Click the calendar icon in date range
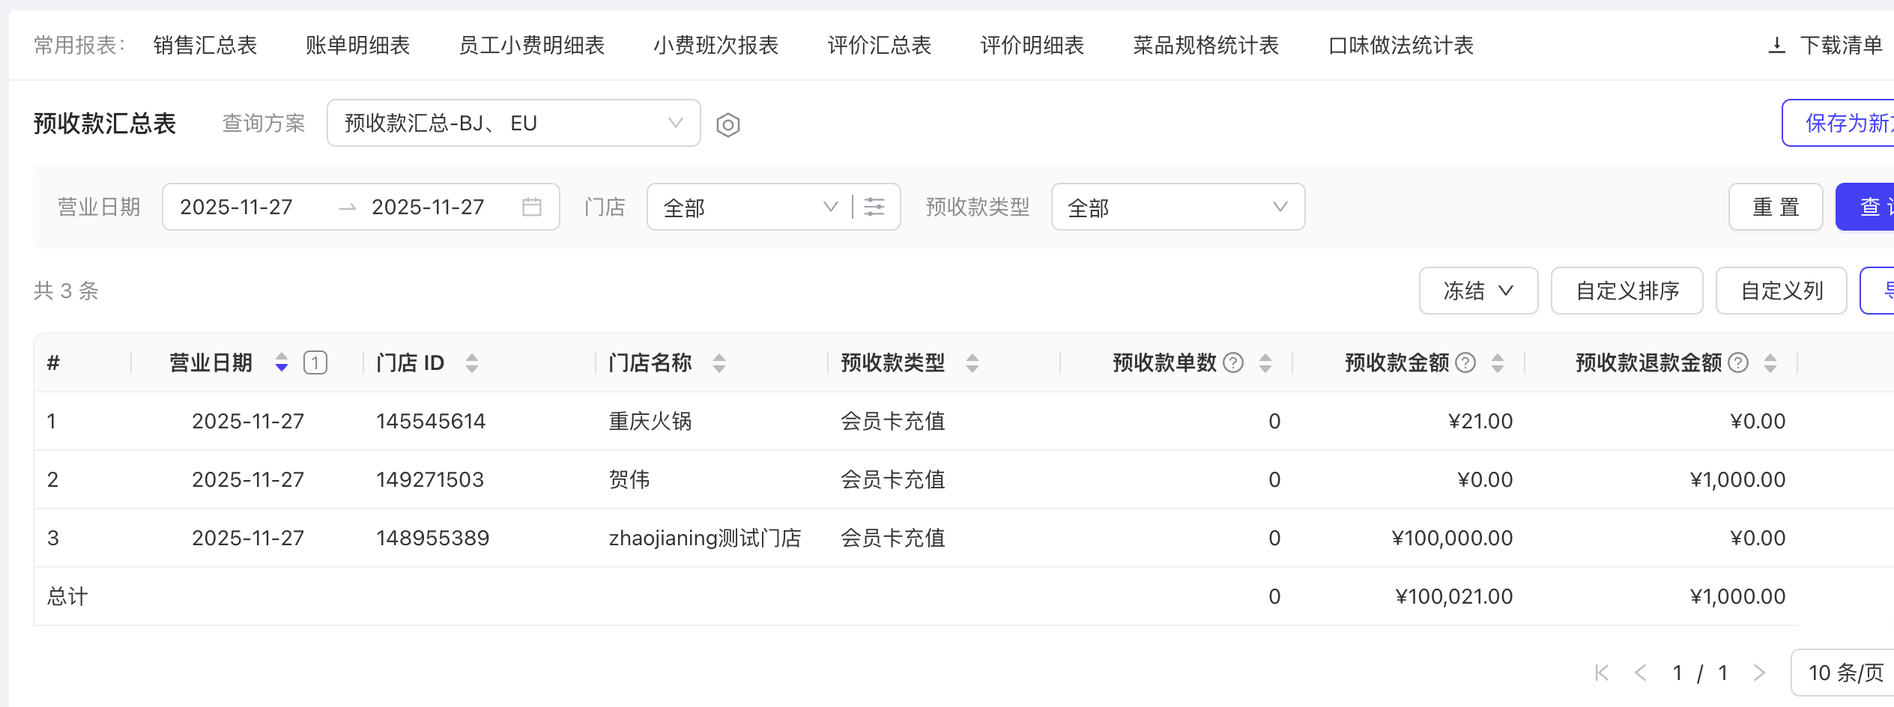Screen dimensions: 1894x707 pyautogui.click(x=531, y=207)
